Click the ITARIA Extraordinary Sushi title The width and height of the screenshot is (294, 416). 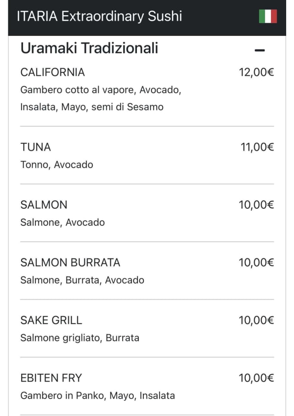click(x=99, y=17)
